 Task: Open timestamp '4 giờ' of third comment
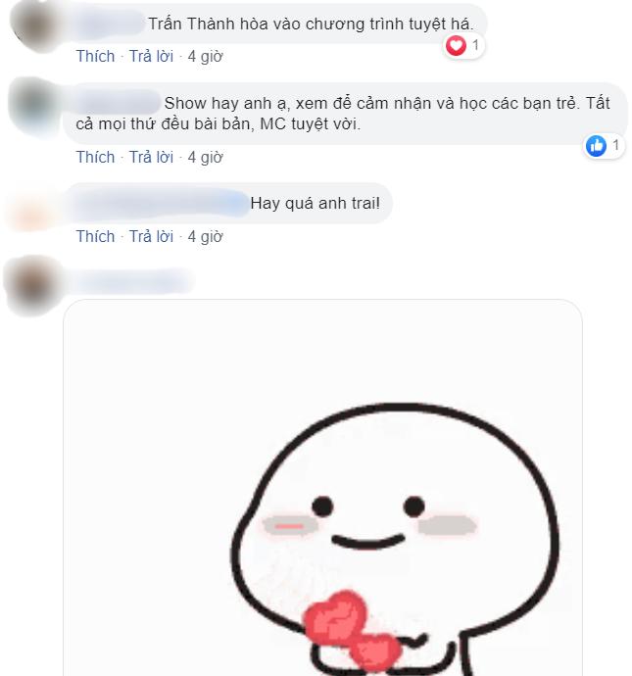tap(205, 237)
